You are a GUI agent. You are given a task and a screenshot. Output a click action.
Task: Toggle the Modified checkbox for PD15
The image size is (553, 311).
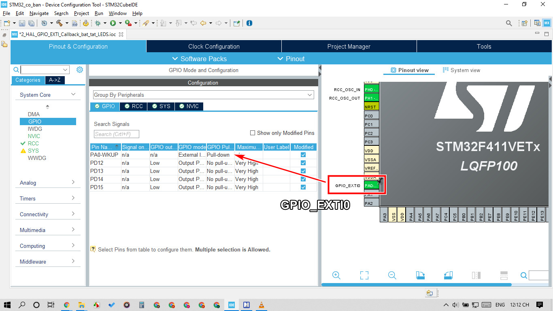303,187
